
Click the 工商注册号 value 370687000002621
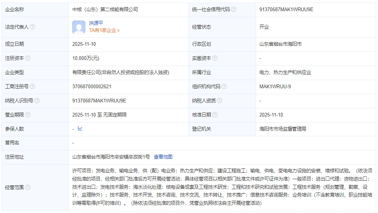coord(92,86)
